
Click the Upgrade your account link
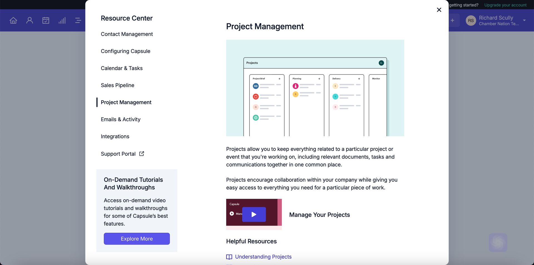tap(505, 5)
